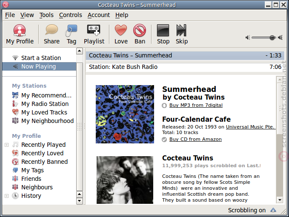Click the track progress bar showing -1:33

coord(185,55)
